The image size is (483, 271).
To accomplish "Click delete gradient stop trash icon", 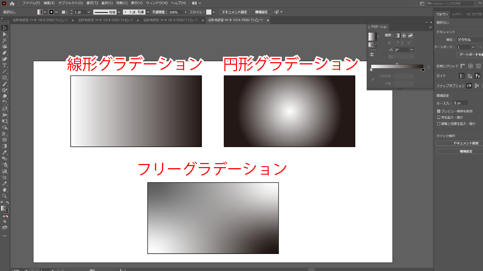I will point(429,67).
